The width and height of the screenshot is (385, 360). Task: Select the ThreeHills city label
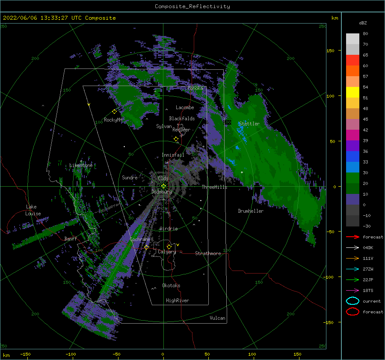[214, 187]
